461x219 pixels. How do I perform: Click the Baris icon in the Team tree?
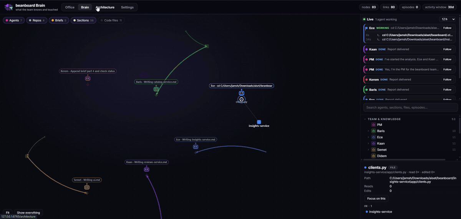click(x=373, y=131)
